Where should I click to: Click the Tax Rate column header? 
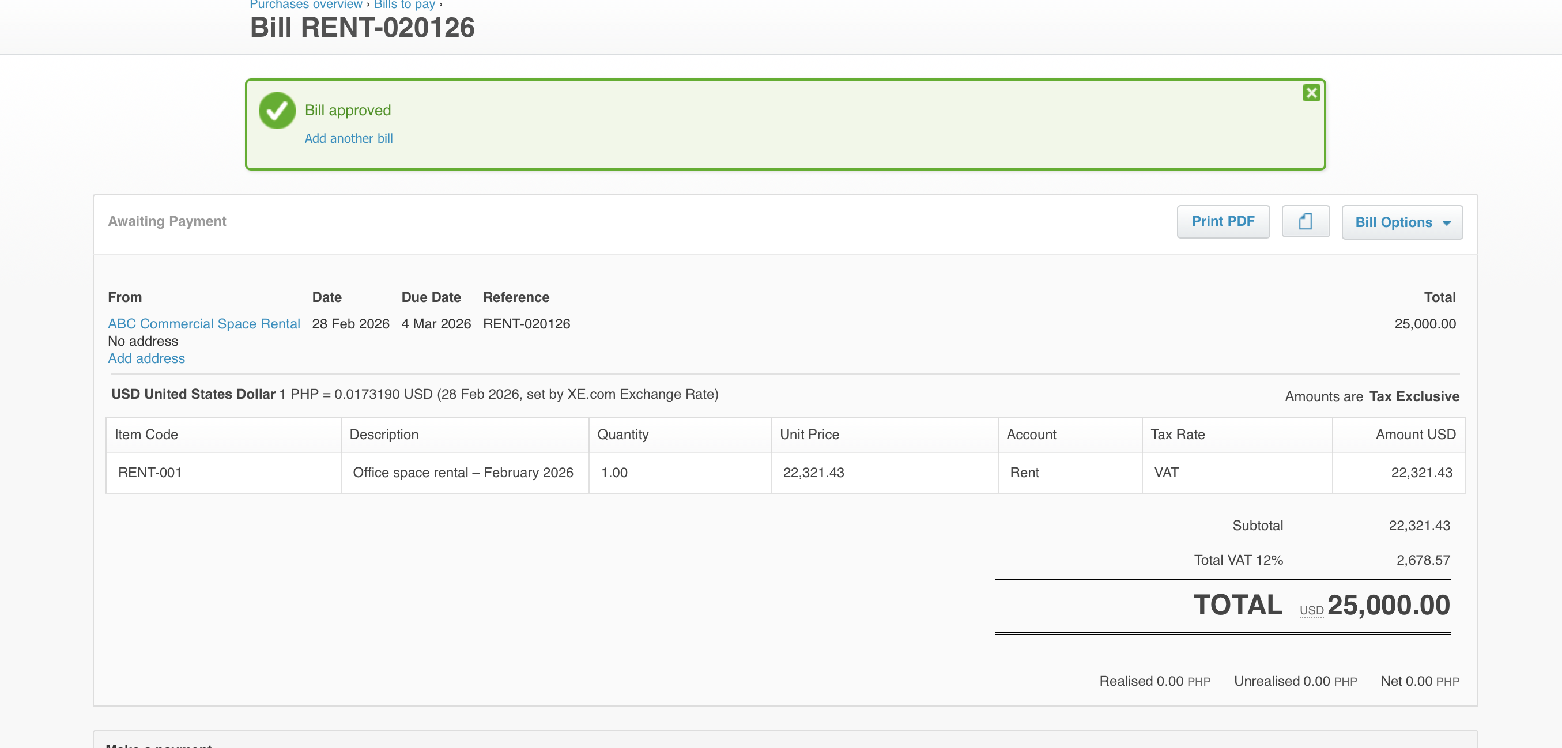tap(1177, 434)
